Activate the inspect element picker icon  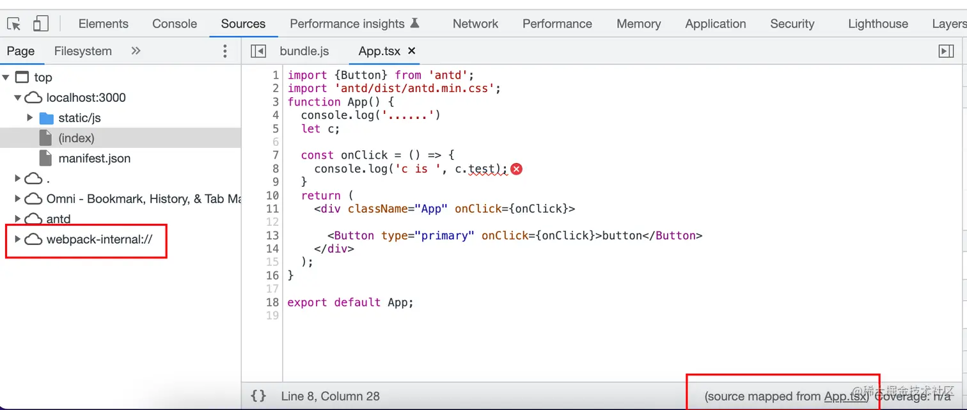[14, 24]
